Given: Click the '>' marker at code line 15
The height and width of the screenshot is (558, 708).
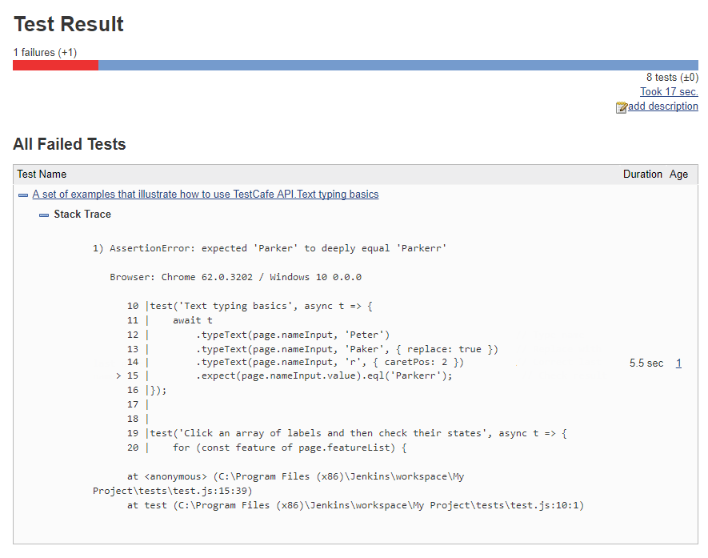Looking at the screenshot, I should point(118,376).
